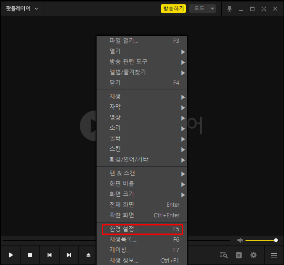
Task: Select 닫기 in the context menu
Action: 142,83
